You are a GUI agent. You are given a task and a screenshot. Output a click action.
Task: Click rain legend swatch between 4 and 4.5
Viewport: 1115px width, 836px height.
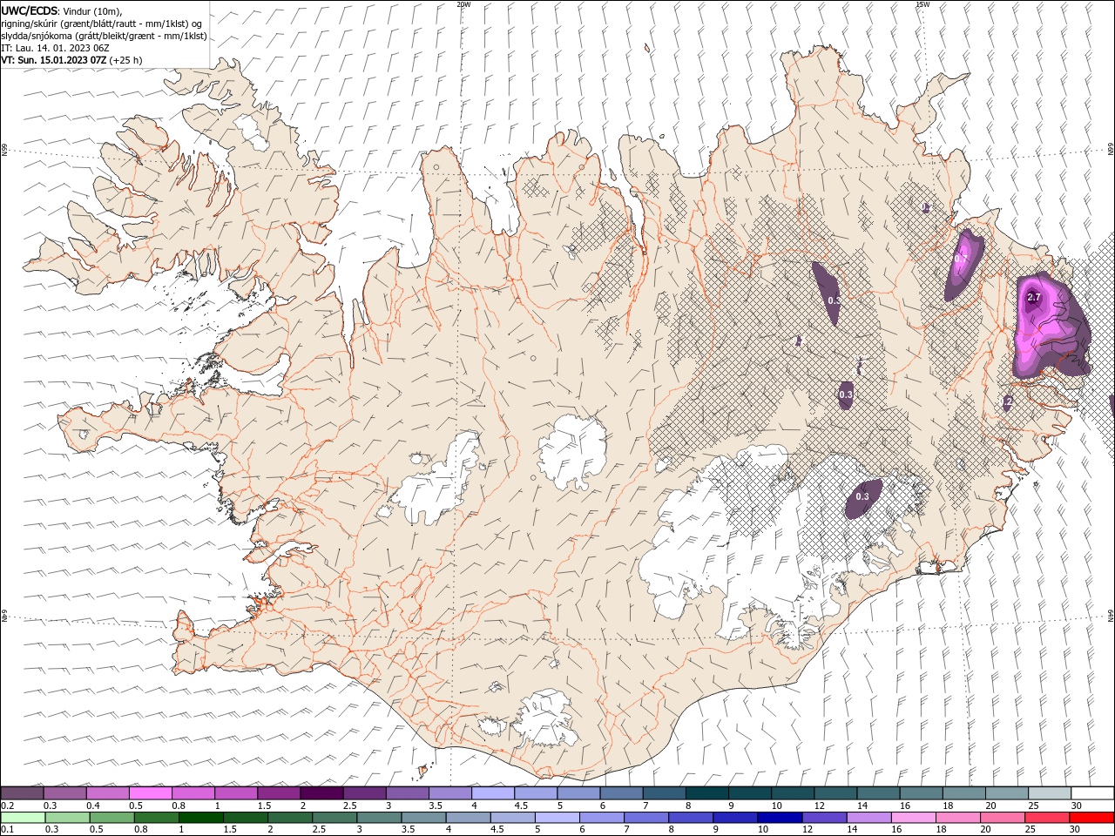(467, 818)
